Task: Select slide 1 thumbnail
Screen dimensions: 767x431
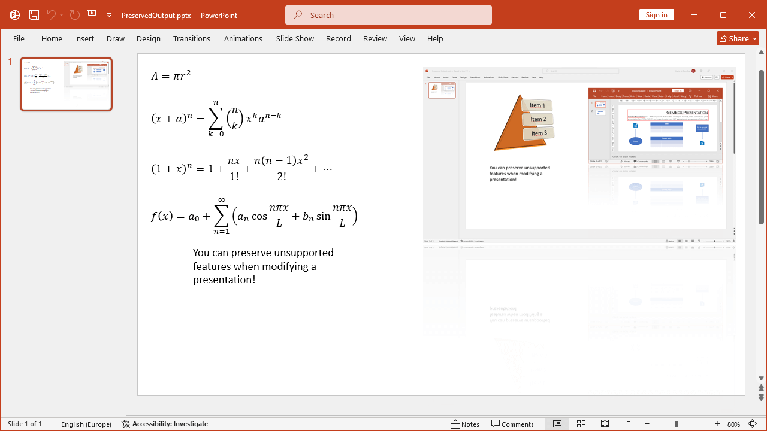Action: pos(66,84)
